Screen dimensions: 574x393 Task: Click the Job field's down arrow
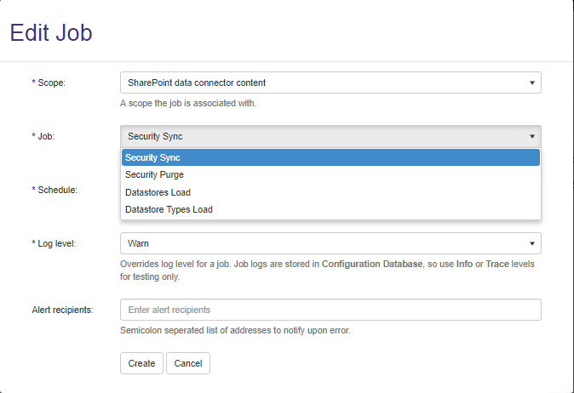click(531, 136)
